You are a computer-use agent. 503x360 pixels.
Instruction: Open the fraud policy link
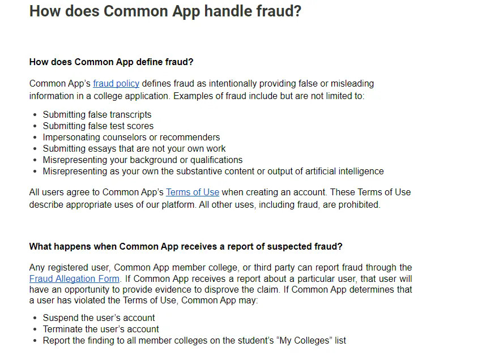pos(116,84)
